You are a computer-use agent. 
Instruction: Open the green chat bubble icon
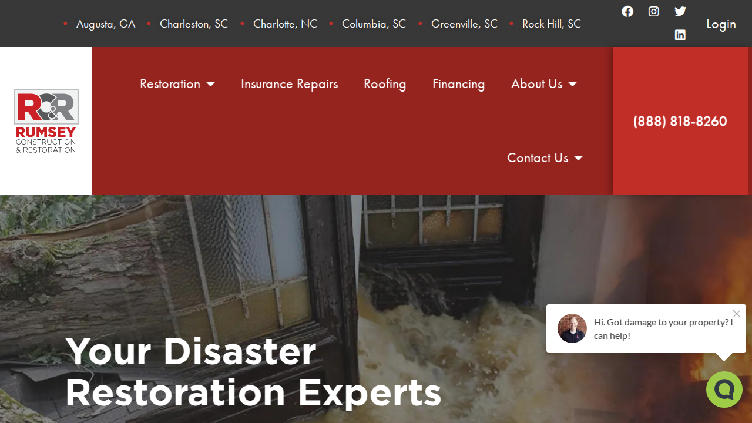tap(724, 390)
